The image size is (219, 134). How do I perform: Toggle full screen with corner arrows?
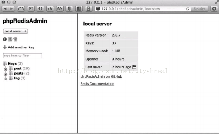(x=217, y=2)
